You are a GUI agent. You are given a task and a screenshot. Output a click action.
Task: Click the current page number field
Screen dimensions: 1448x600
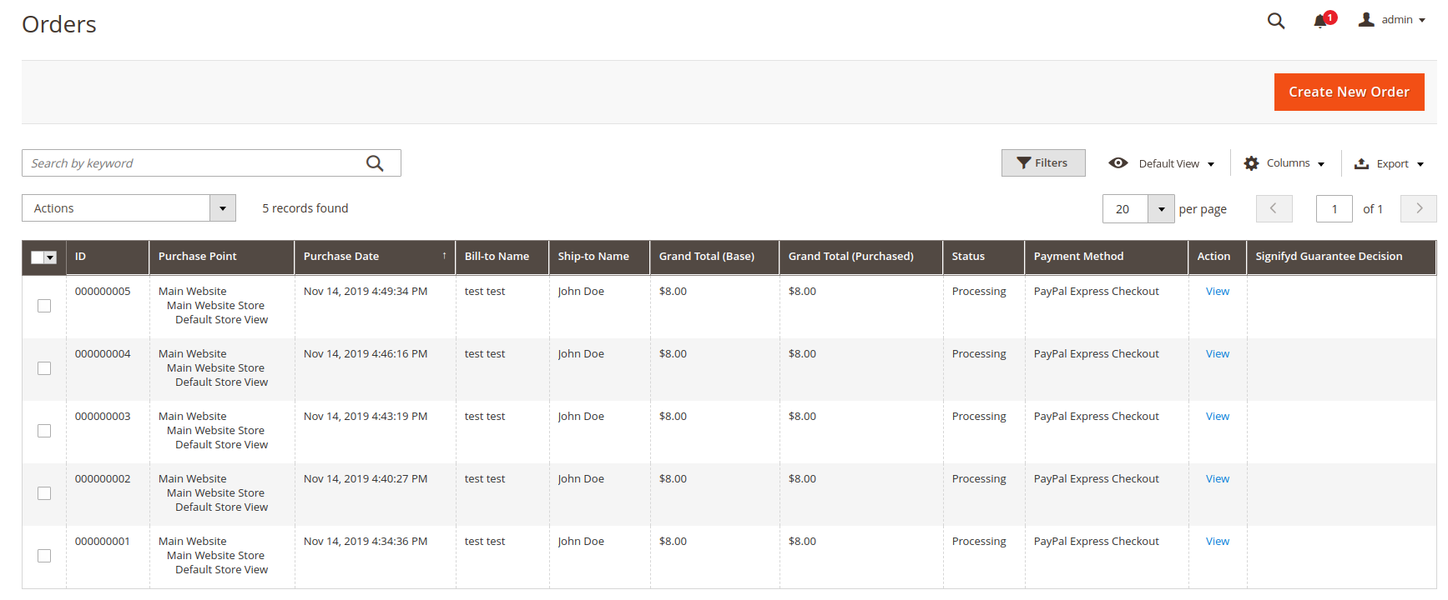(1334, 208)
